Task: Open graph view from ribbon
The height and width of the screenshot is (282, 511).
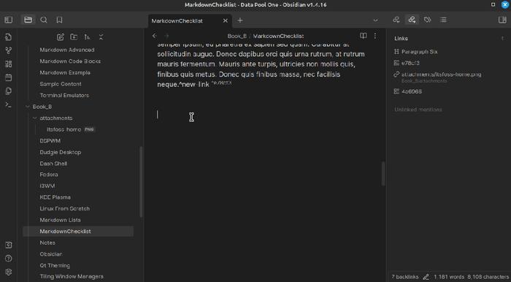Action: pyautogui.click(x=9, y=50)
